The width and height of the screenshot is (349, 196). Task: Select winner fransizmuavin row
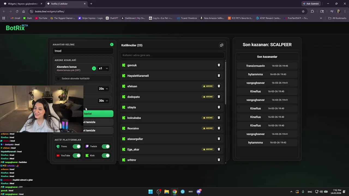(x=267, y=66)
